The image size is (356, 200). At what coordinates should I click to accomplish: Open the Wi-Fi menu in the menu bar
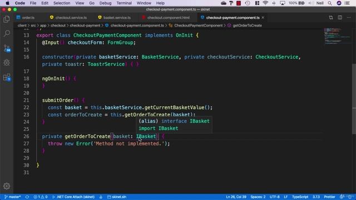[265, 3]
